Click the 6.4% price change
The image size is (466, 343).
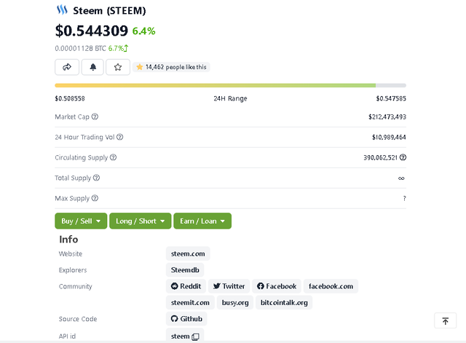click(144, 31)
